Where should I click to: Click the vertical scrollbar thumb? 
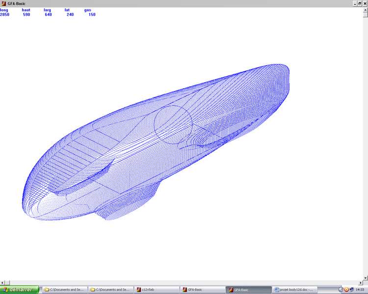[366, 15]
